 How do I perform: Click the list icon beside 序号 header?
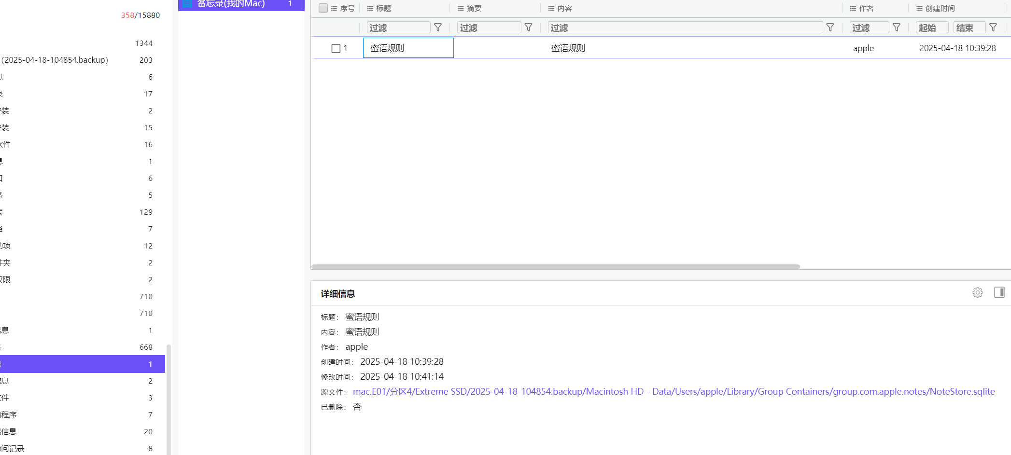[x=333, y=8]
